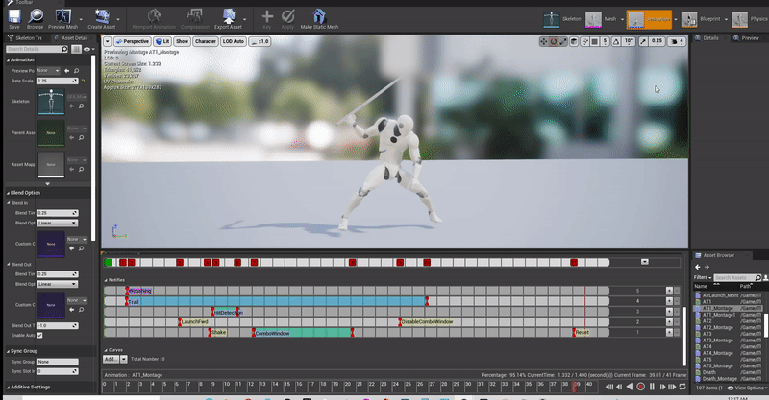769x400 pixels.
Task: Select the Make Static Mesh toolbar button
Action: 319,19
